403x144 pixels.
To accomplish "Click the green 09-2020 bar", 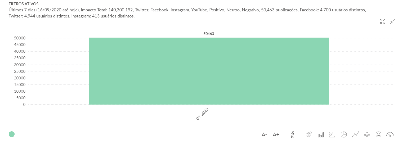I will point(209,71).
